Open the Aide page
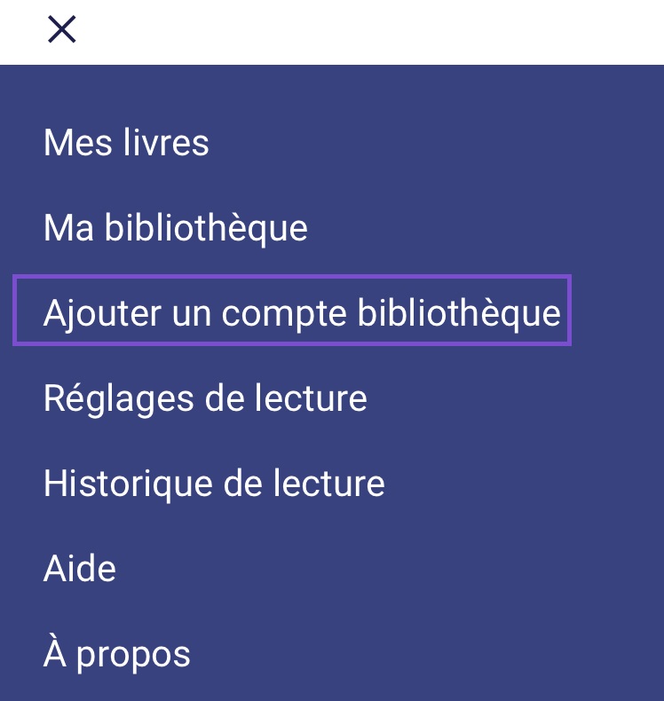 [x=80, y=569]
